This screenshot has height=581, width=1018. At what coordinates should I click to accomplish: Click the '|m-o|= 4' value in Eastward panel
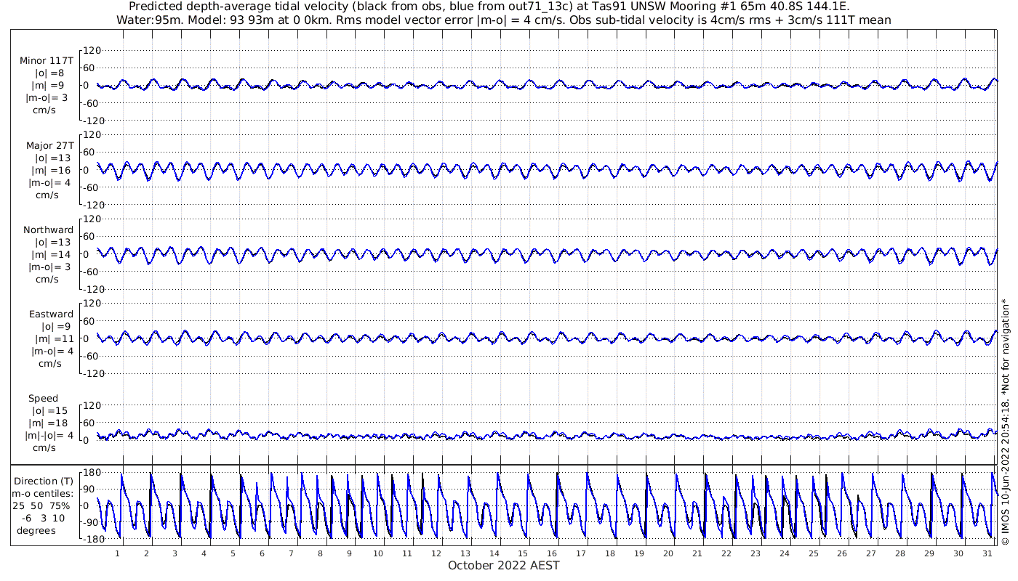click(x=49, y=352)
